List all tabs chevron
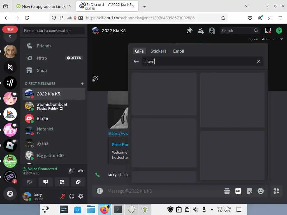Image resolution: width=287 pixels, height=215 pixels. point(247,6)
